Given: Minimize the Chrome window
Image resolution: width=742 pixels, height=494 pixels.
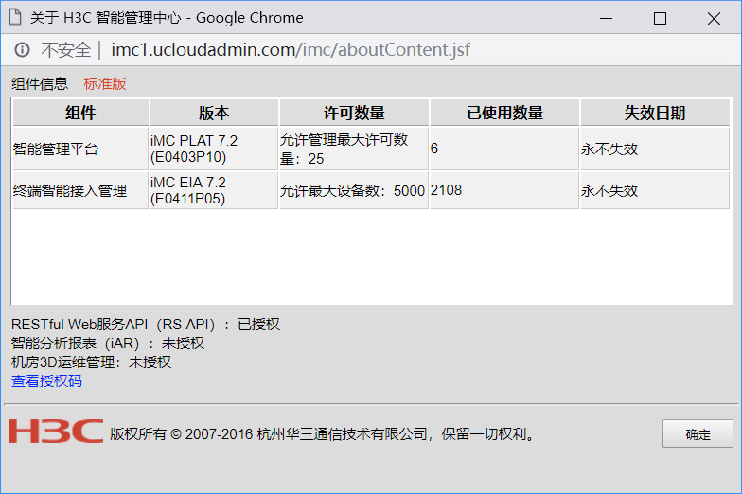Looking at the screenshot, I should (606, 18).
